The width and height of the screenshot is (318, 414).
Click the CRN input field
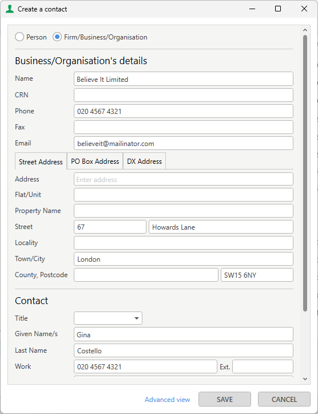coord(184,95)
